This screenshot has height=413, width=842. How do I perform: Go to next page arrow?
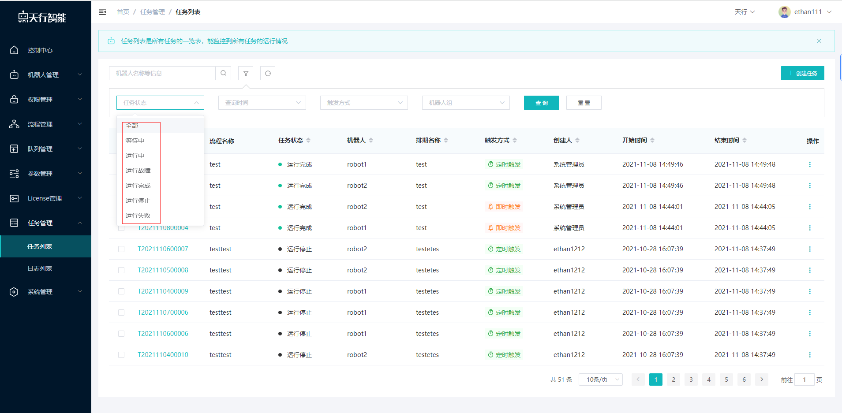(762, 380)
